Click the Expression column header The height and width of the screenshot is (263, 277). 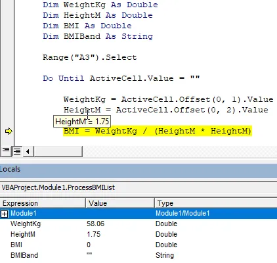pos(43,203)
